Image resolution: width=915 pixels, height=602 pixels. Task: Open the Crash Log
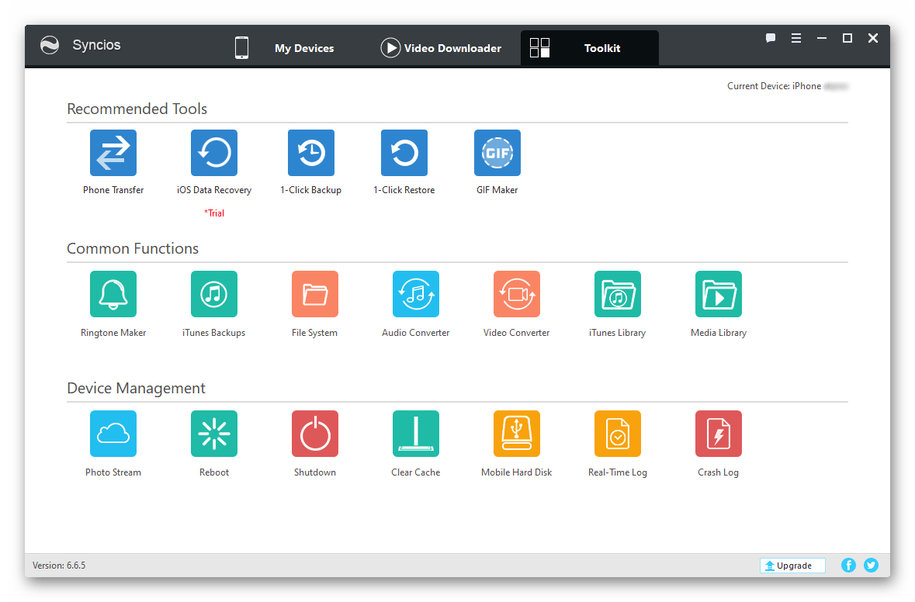click(719, 434)
